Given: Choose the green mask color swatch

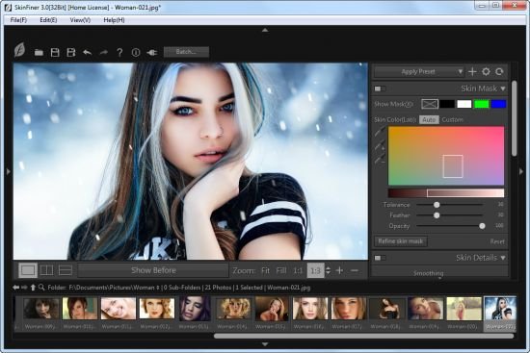Looking at the screenshot, I should pyautogui.click(x=481, y=104).
